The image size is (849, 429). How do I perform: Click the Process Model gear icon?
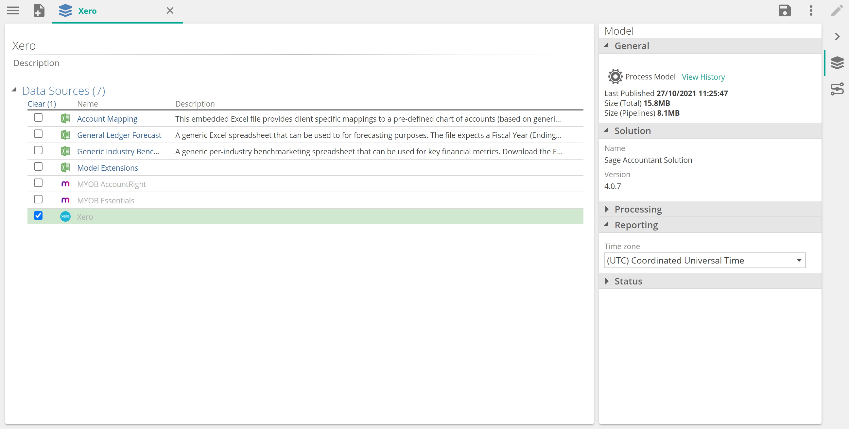[x=615, y=77]
